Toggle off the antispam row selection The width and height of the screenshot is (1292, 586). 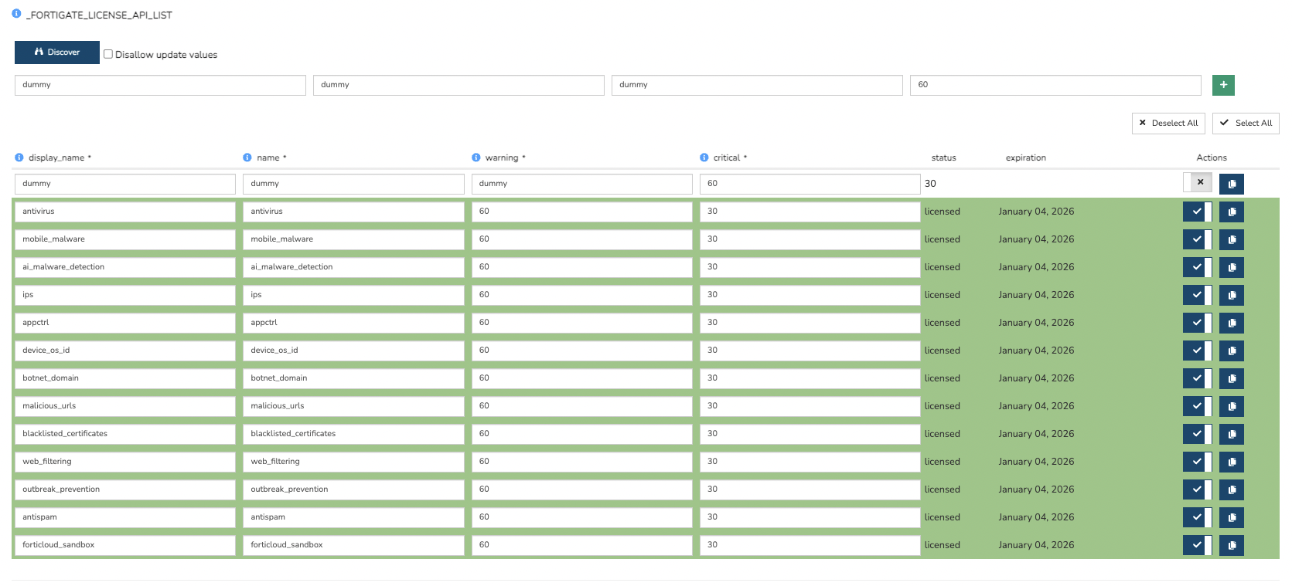pyautogui.click(x=1197, y=517)
